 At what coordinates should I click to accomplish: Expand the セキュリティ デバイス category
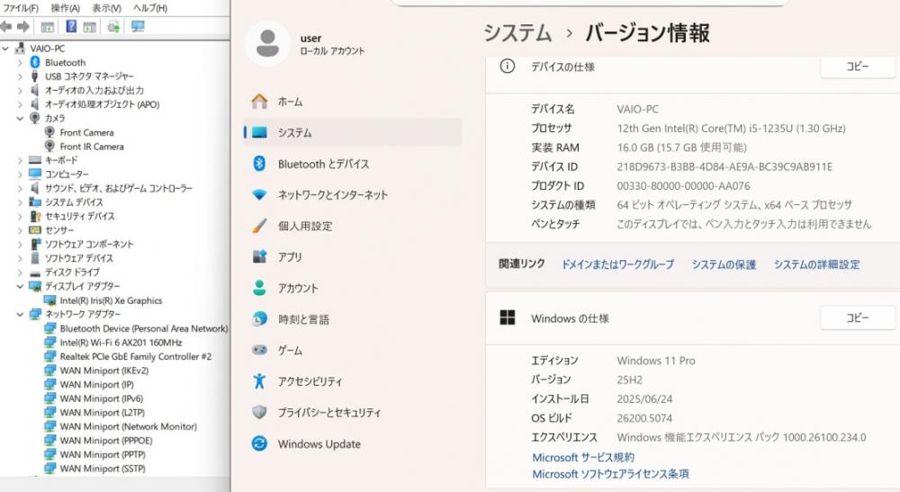(x=20, y=216)
